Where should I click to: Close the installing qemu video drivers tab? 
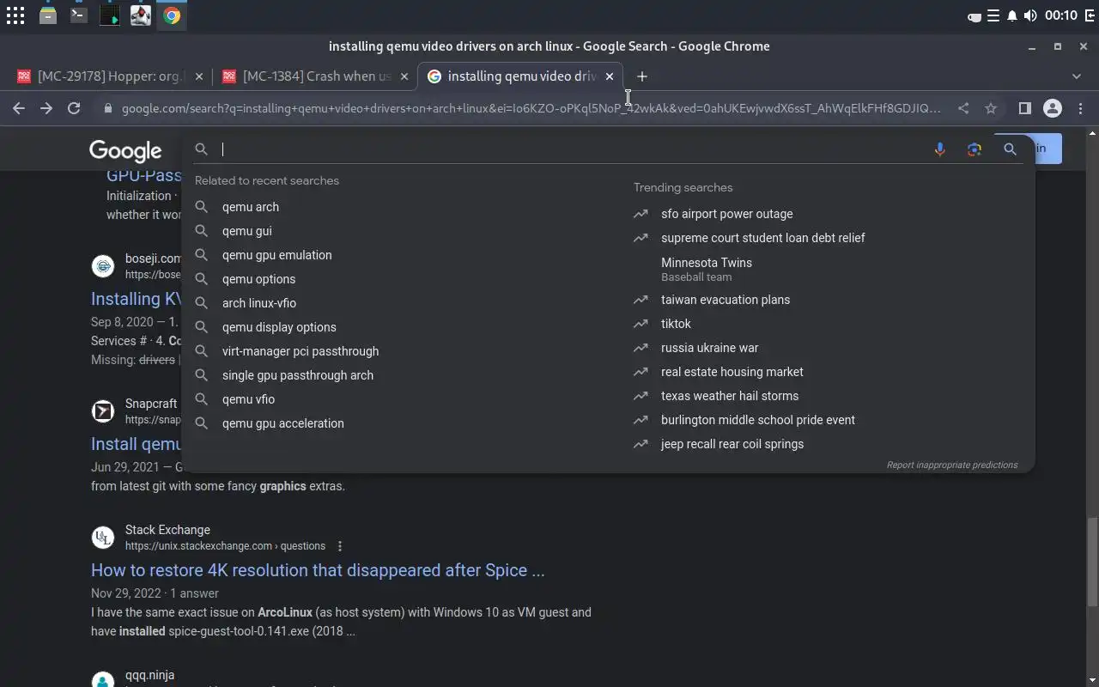(610, 76)
